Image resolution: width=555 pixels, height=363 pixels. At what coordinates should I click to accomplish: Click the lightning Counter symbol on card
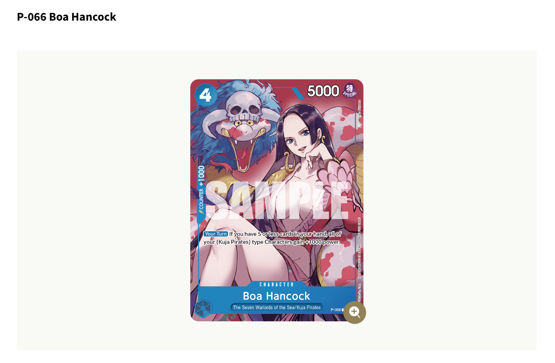201,212
